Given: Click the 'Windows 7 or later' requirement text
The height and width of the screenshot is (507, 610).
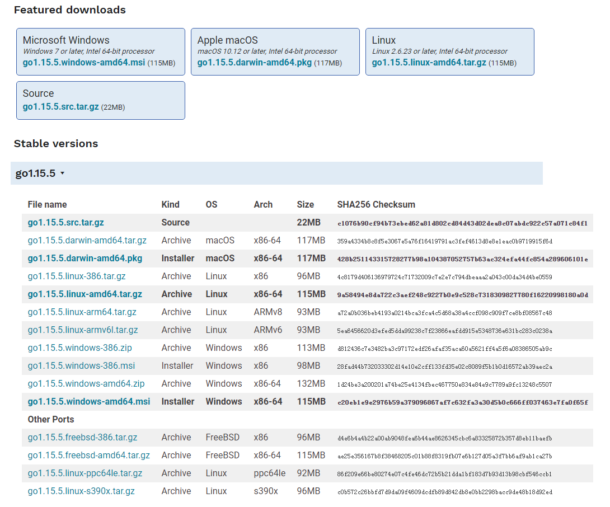Looking at the screenshot, I should (88, 51).
